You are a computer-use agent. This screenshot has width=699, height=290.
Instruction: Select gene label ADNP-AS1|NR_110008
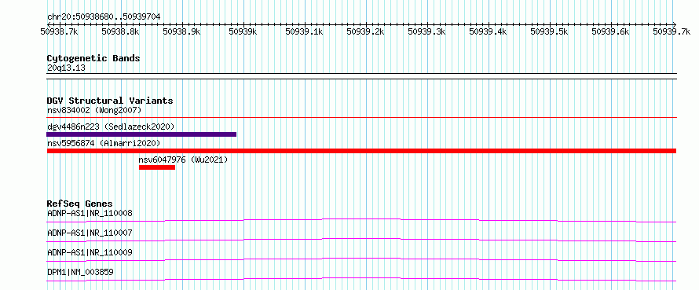[90, 213]
